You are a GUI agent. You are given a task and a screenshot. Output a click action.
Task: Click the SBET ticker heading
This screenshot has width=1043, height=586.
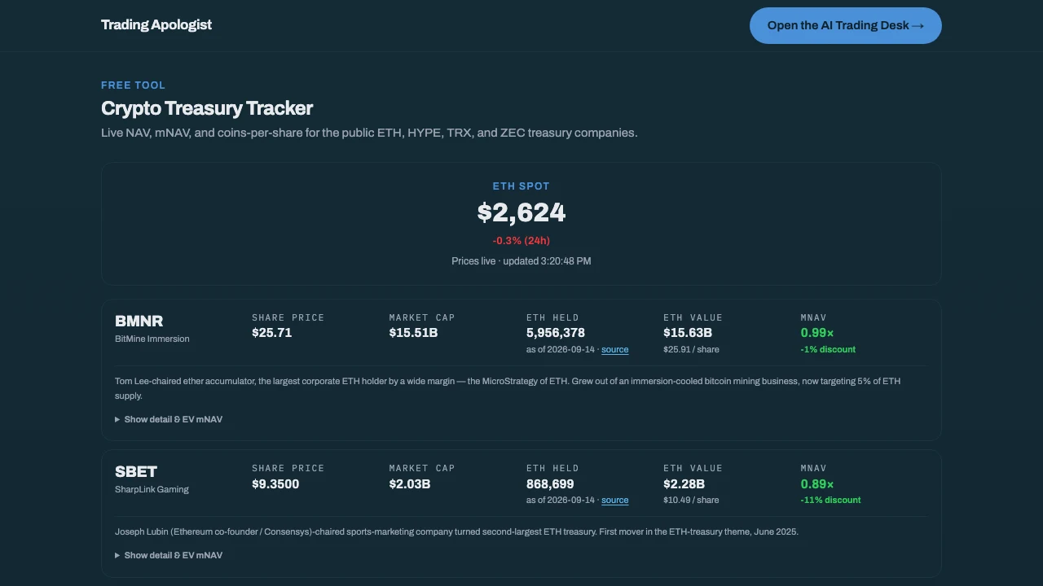(136, 471)
